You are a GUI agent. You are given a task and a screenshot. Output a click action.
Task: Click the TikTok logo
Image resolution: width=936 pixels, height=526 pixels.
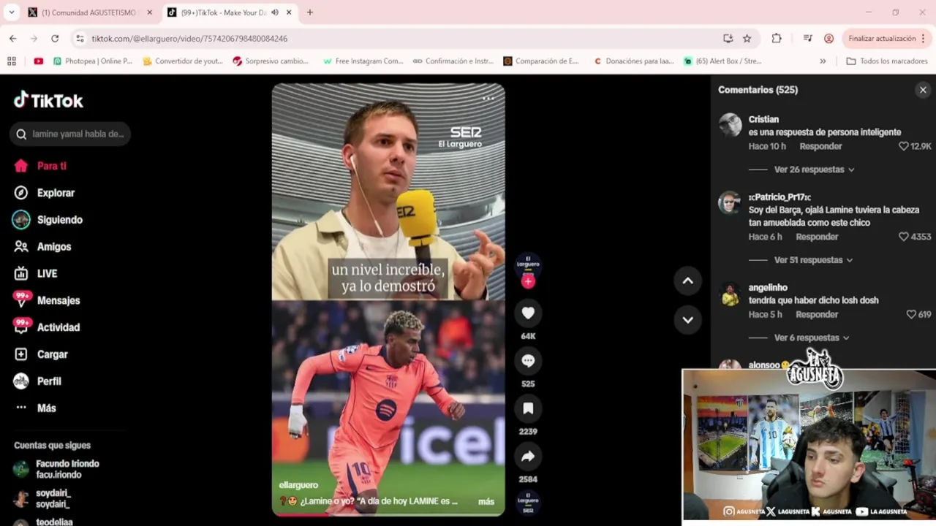[48, 100]
